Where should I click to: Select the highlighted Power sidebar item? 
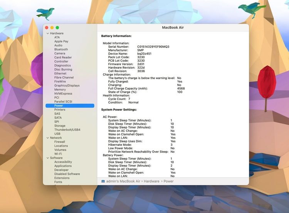70,106
